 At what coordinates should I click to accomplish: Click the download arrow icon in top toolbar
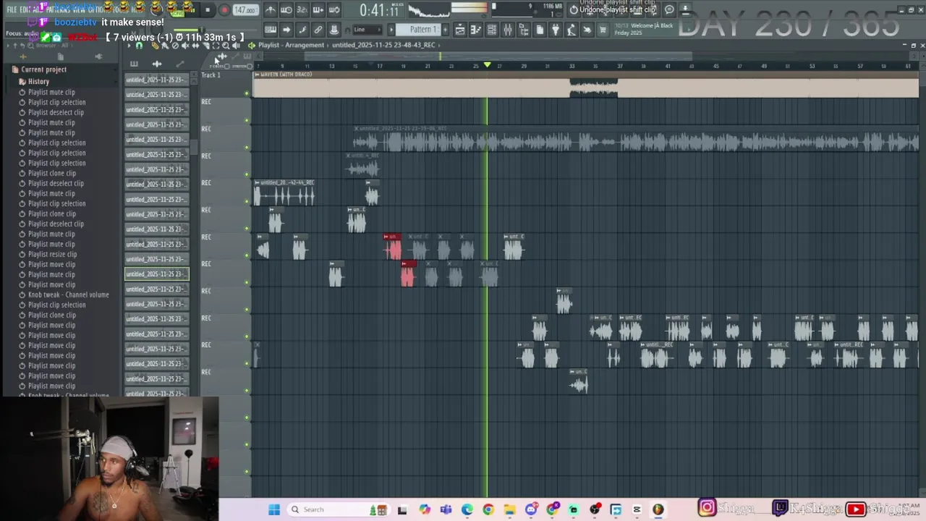pyautogui.click(x=685, y=9)
